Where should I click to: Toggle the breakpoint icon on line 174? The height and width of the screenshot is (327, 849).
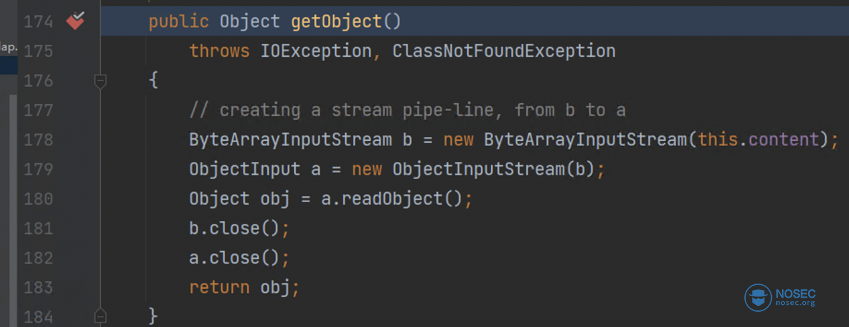click(x=76, y=20)
